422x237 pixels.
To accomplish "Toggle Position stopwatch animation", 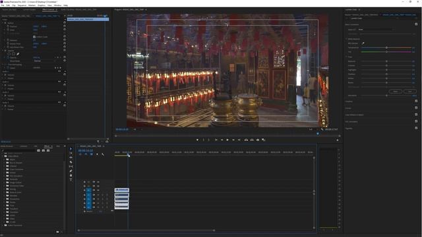I will pos(8,26).
